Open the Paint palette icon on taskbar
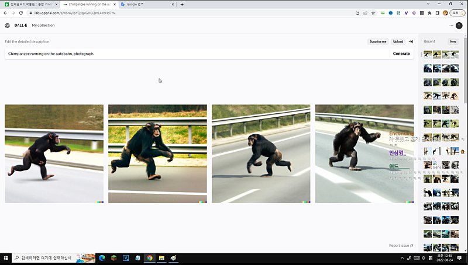This screenshot has height=265, width=468. pyautogui.click(x=173, y=258)
